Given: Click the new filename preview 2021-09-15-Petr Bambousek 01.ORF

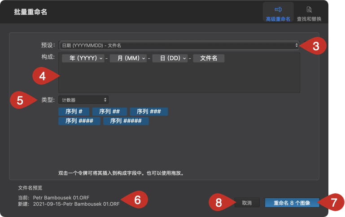Looking at the screenshot, I should click(76, 204).
